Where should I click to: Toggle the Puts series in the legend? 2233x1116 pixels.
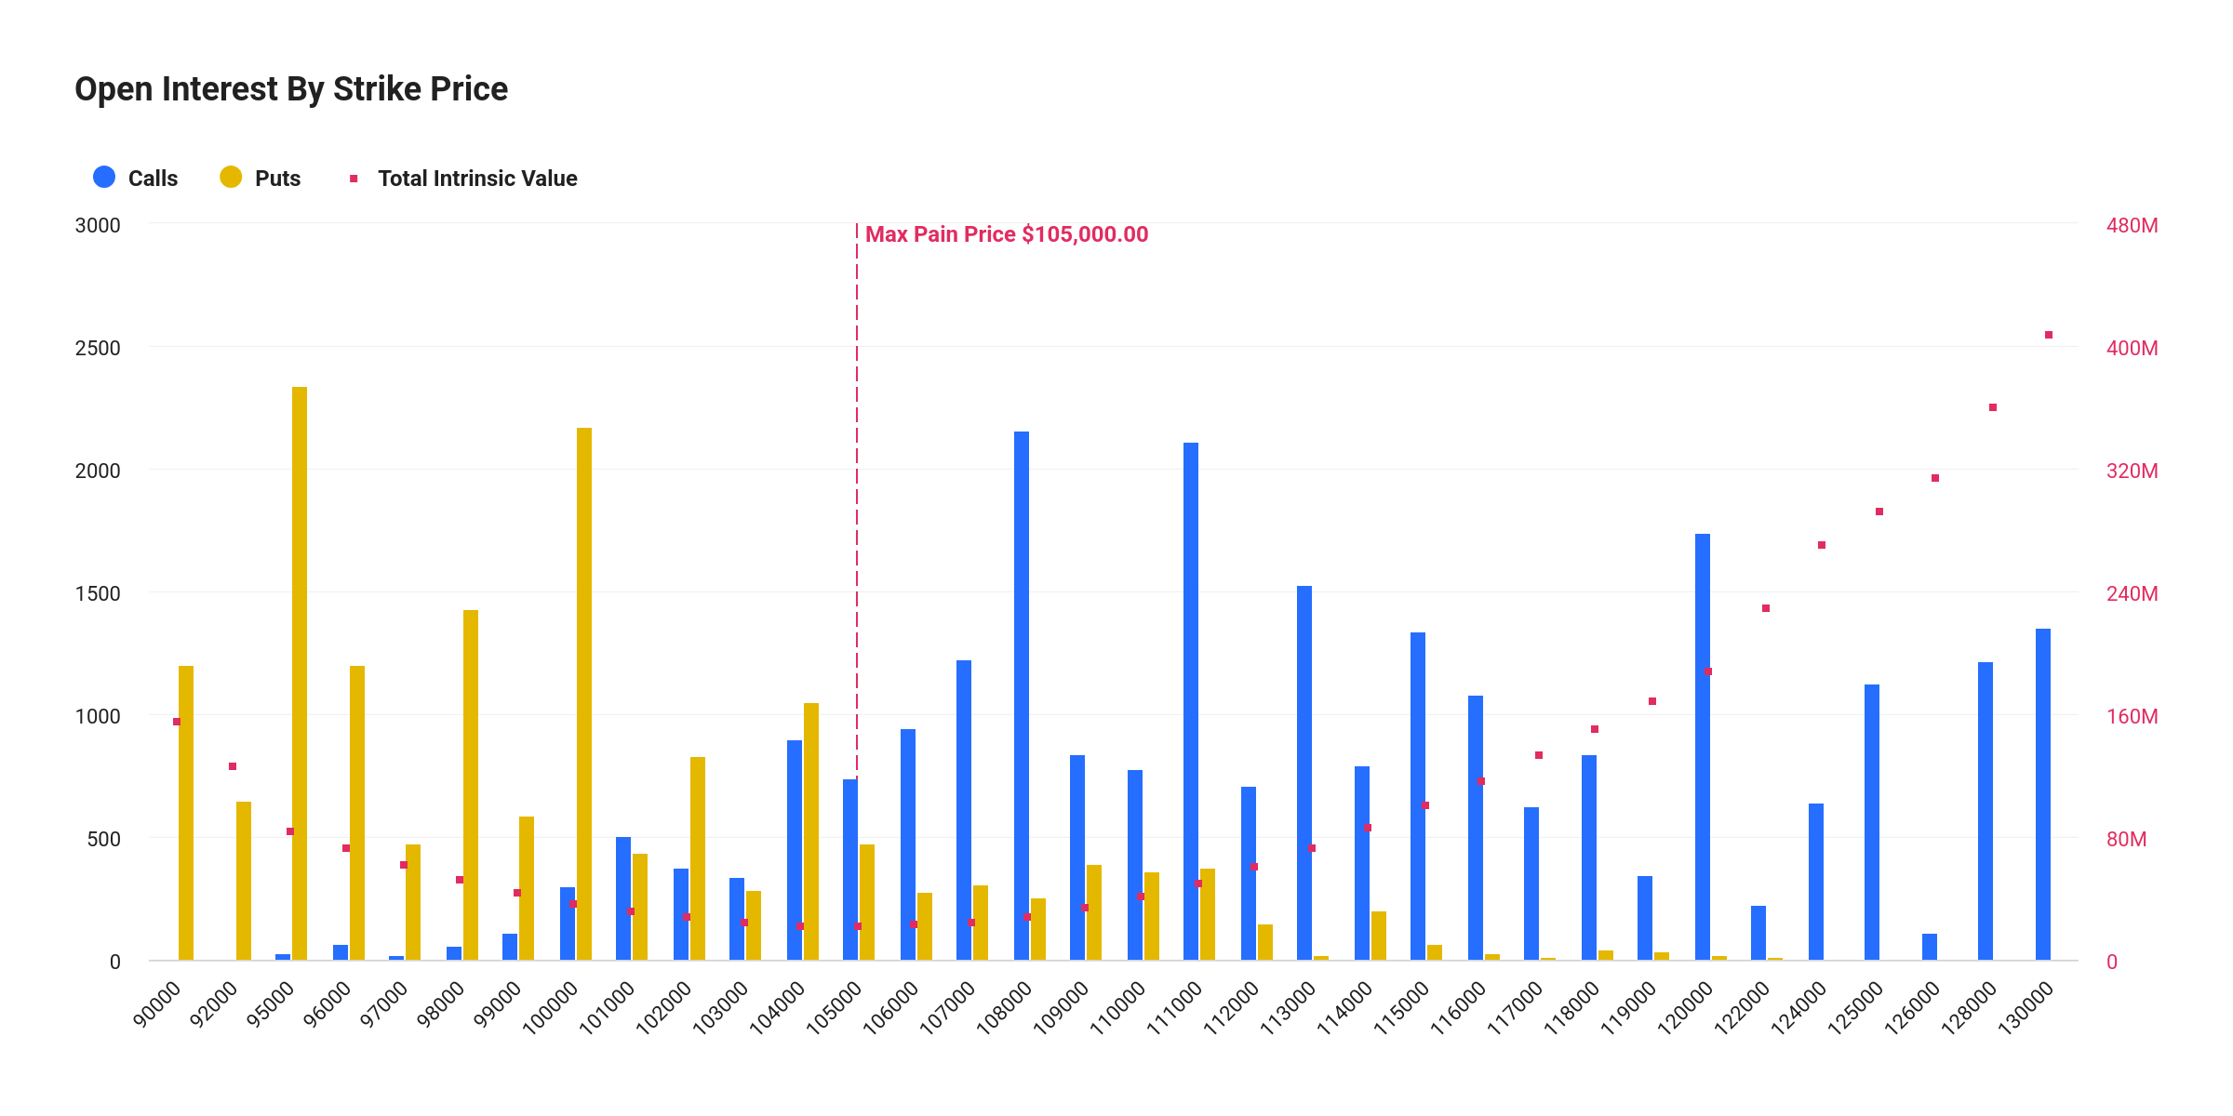click(x=276, y=178)
